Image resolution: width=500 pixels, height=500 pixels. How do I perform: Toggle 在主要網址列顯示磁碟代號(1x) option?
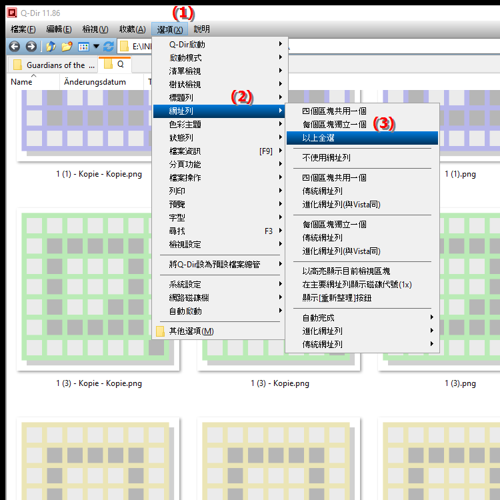click(362, 285)
